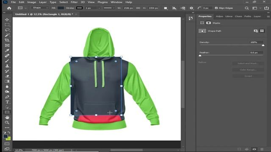The image size is (271, 152).
Task: Open the File menu
Action: point(13,2)
